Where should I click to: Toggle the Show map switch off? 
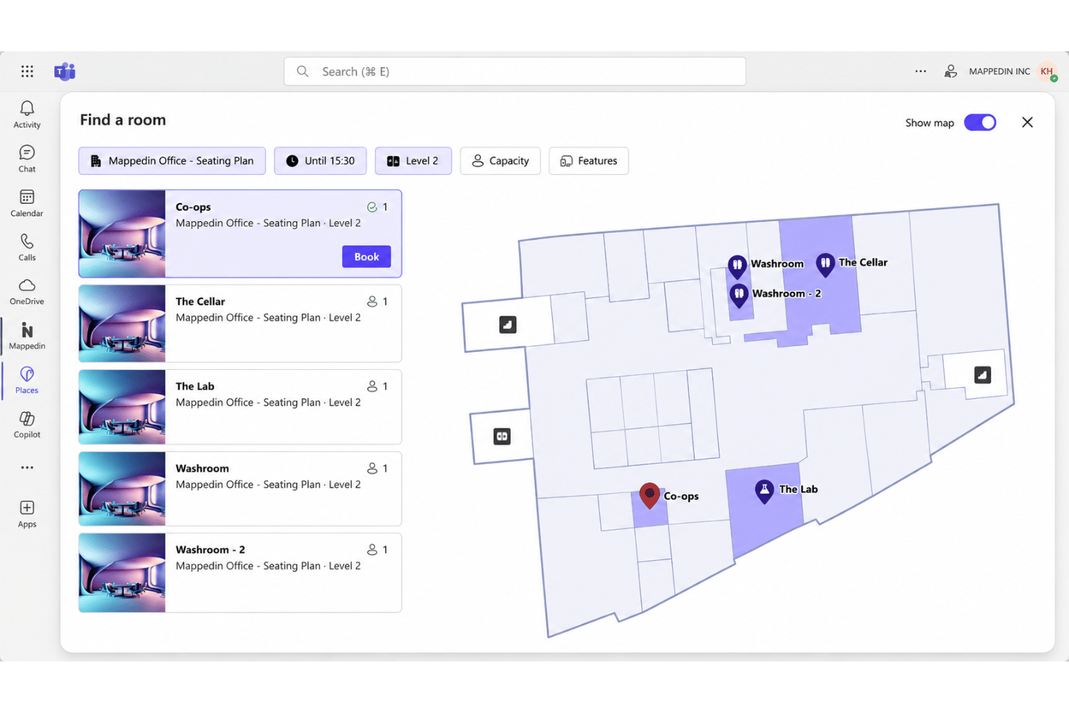pyautogui.click(x=980, y=122)
